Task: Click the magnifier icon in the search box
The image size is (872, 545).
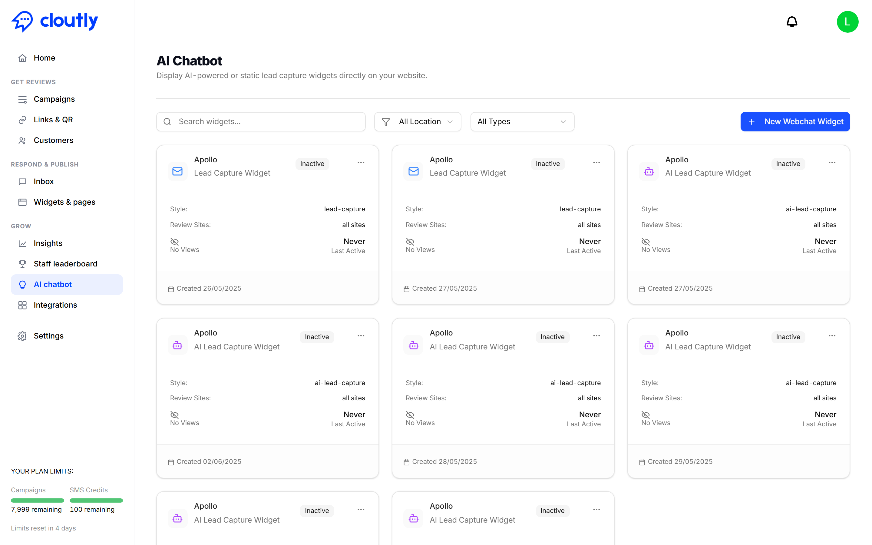Action: pyautogui.click(x=167, y=122)
